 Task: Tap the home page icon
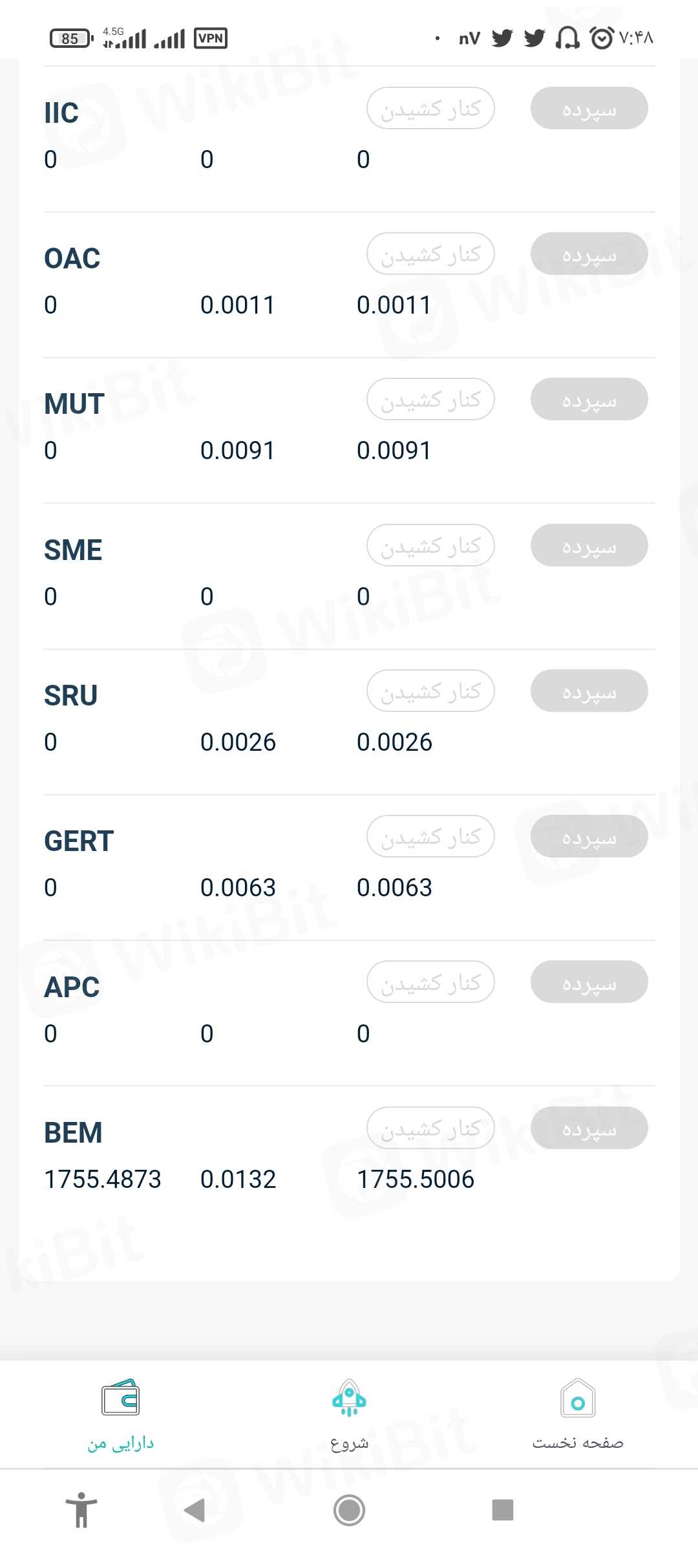coord(578,1398)
